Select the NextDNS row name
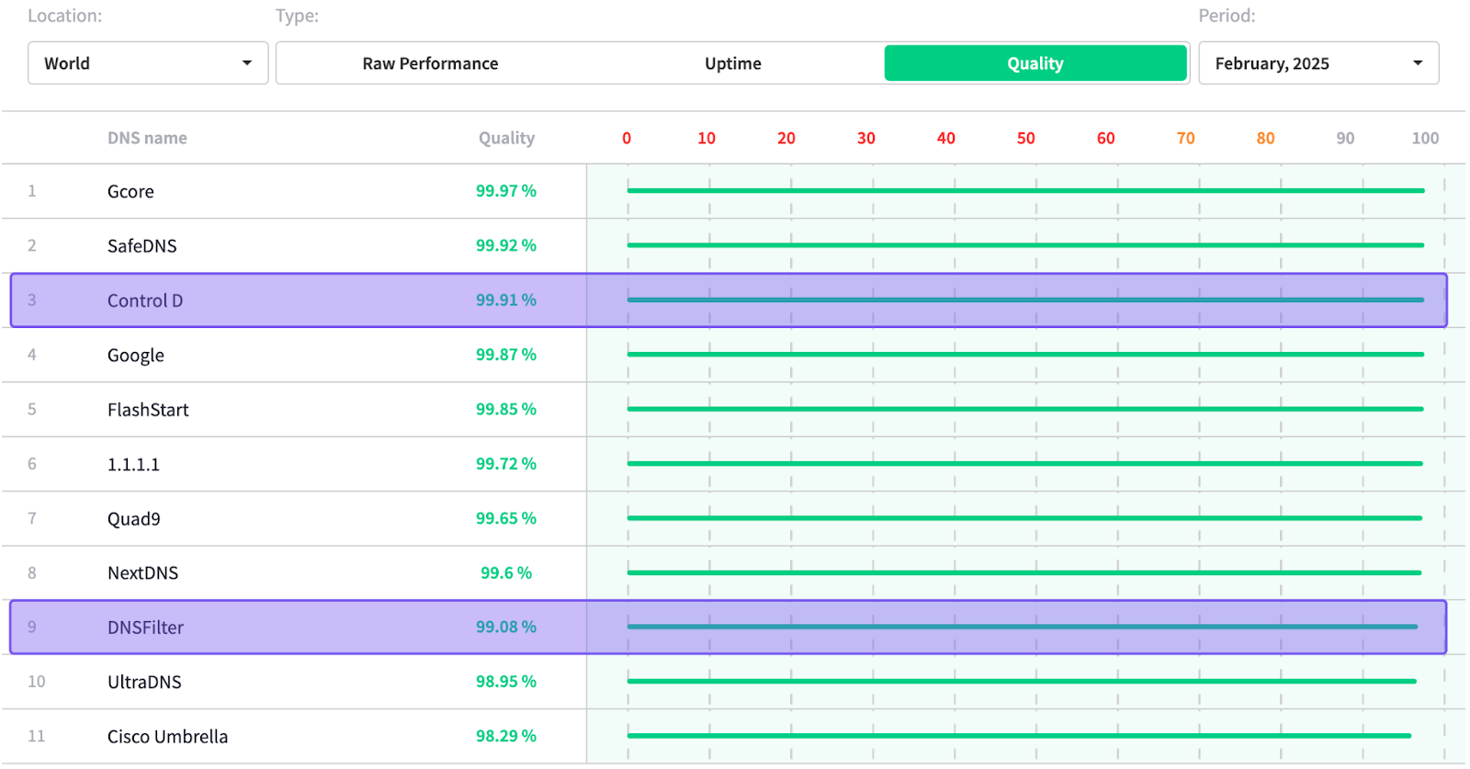This screenshot has width=1470, height=769. (142, 573)
